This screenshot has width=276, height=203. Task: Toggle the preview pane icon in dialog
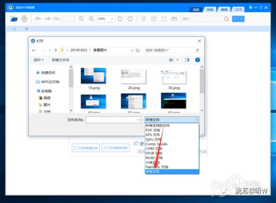tap(187, 60)
